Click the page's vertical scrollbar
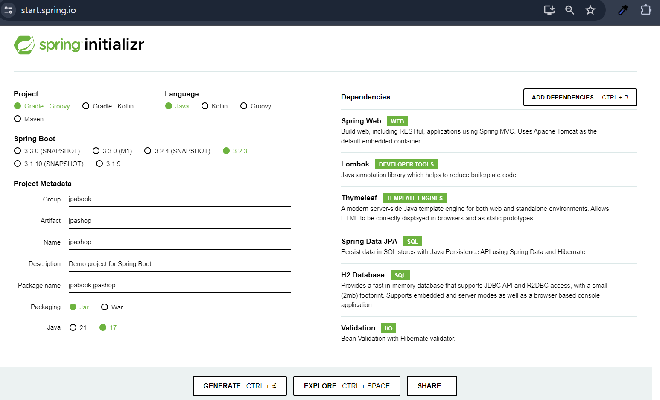Viewport: 660px width, 400px height. click(656, 213)
